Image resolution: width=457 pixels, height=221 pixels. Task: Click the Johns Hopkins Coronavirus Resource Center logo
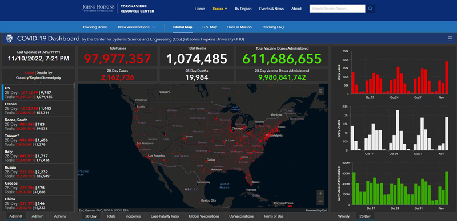tap(118, 9)
